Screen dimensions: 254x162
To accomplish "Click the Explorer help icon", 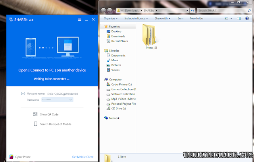I will pyautogui.click(x=247, y=18).
